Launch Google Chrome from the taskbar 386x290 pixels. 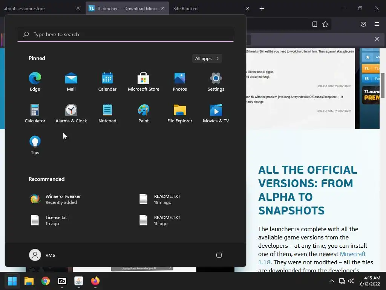pyautogui.click(x=46, y=281)
